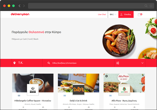The image size is (157, 110).
Task: Click cash payment icon on Alfa Pizza card
Action: [110, 96]
